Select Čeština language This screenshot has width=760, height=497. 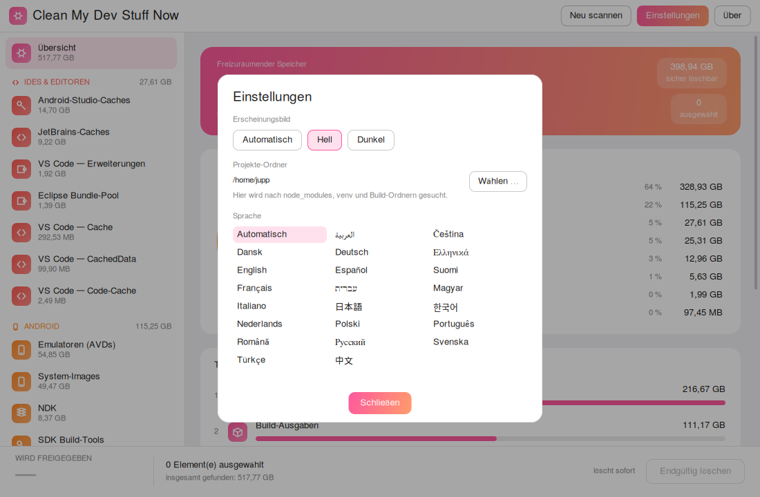(x=476, y=235)
